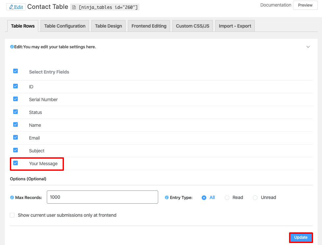Collapse the edit settings panel chevron
Screen dimensions: 322x245
coord(308,47)
